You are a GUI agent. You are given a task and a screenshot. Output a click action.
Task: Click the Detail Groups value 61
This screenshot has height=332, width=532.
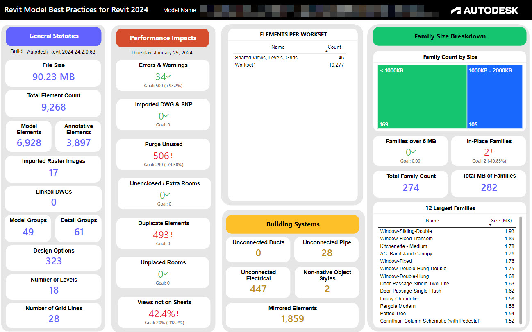click(79, 232)
